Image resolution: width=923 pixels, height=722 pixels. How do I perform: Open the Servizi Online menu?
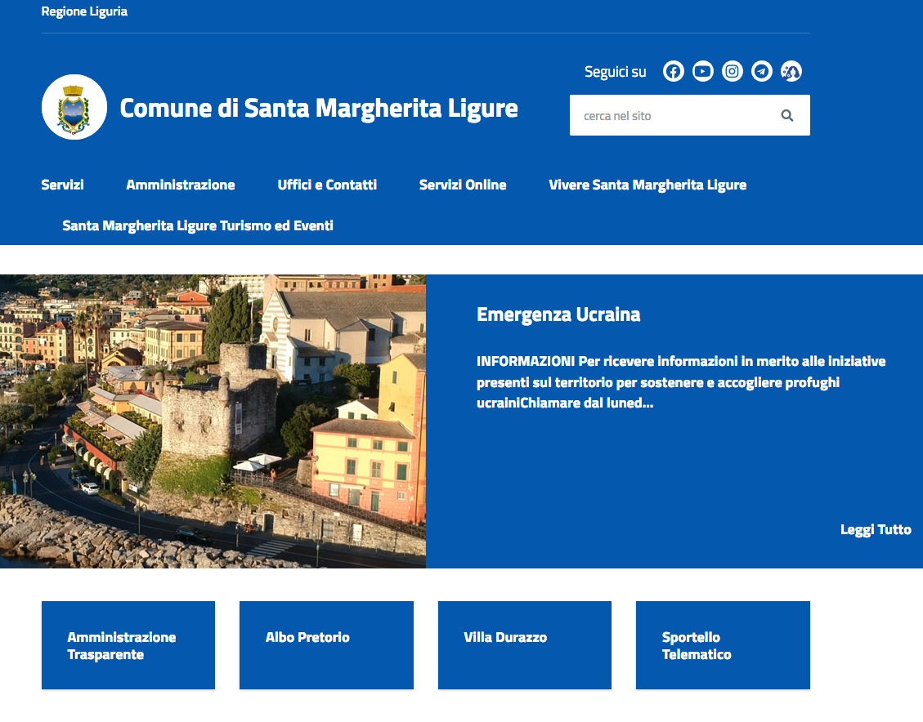463,185
